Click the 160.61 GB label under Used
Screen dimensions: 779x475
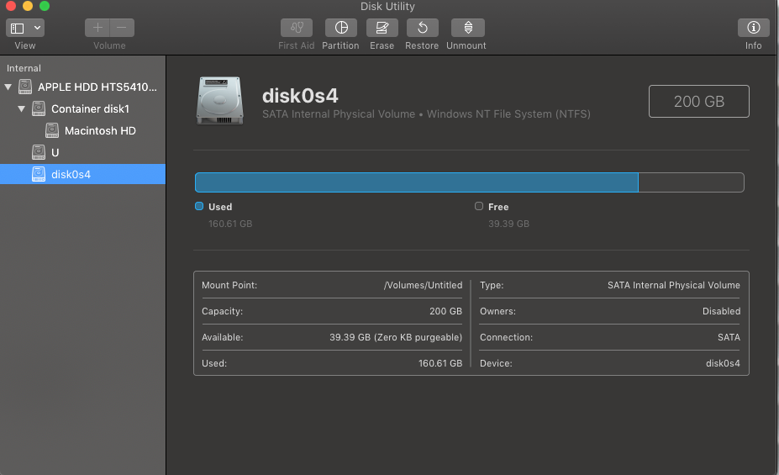tap(230, 224)
